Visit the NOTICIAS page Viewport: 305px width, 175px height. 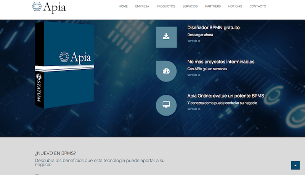pyautogui.click(x=235, y=6)
